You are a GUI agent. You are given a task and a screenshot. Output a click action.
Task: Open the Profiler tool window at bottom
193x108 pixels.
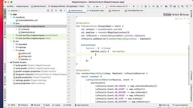[x=67, y=105]
